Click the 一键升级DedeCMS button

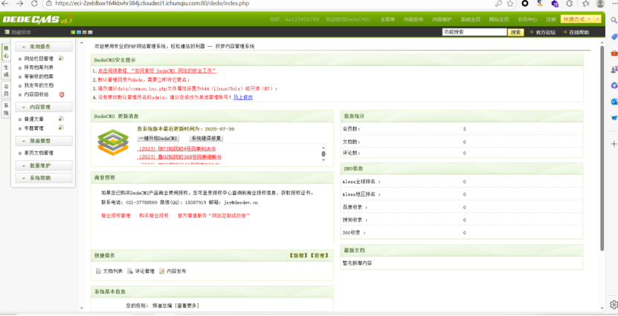[x=158, y=138]
